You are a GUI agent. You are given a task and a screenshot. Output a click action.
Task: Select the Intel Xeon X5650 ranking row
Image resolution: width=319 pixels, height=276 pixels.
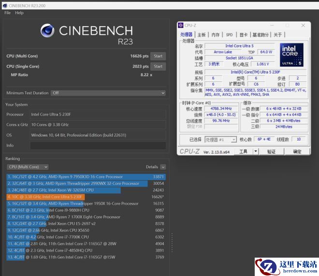click(x=86, y=231)
